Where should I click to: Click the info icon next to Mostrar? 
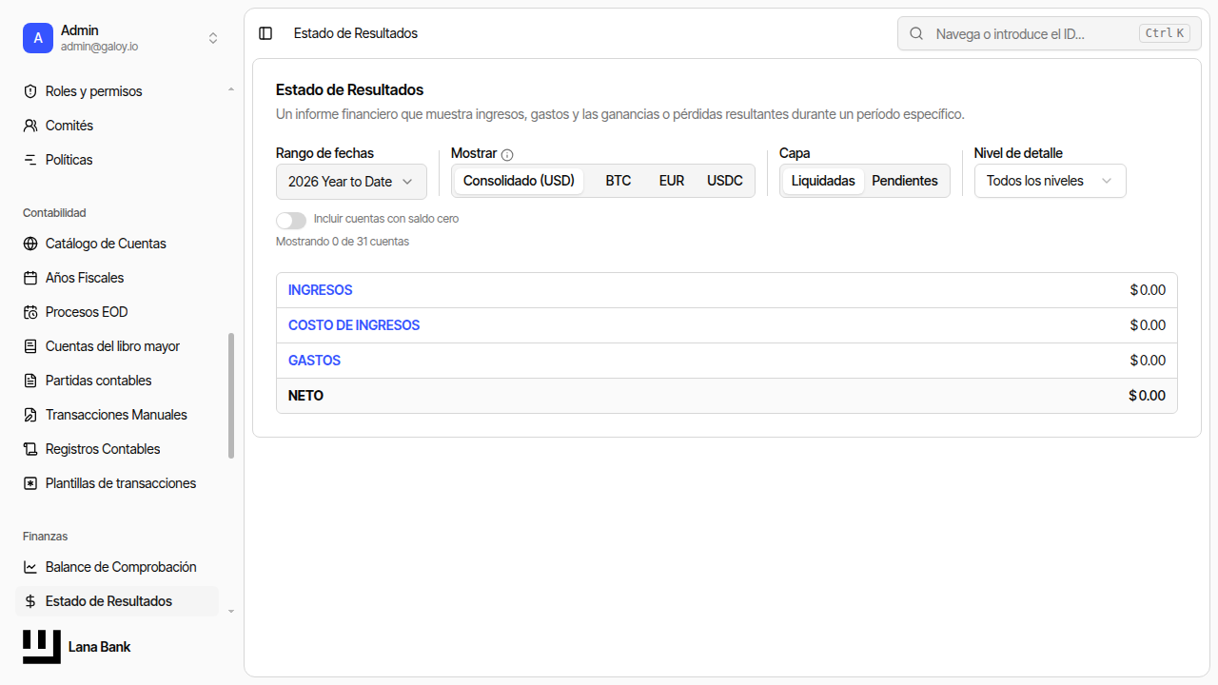(507, 154)
